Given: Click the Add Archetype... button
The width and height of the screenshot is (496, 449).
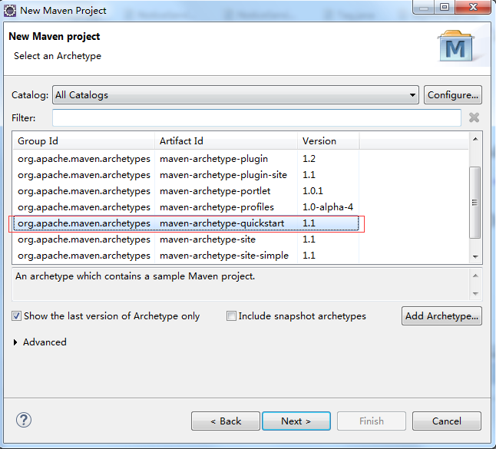Looking at the screenshot, I should coord(441,316).
